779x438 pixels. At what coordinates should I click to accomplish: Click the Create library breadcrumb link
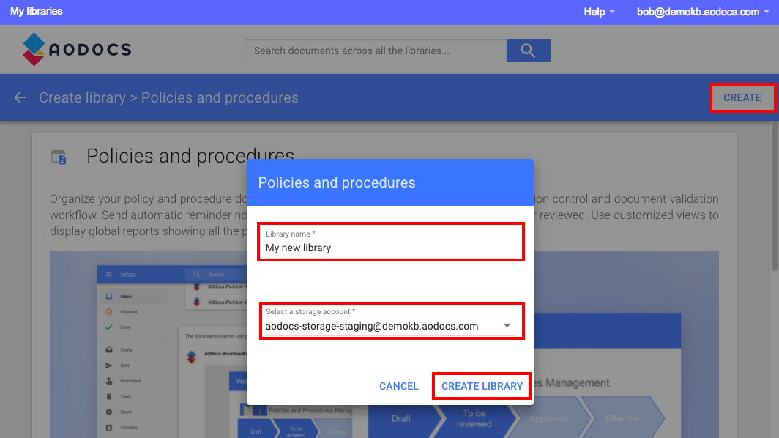pyautogui.click(x=82, y=97)
